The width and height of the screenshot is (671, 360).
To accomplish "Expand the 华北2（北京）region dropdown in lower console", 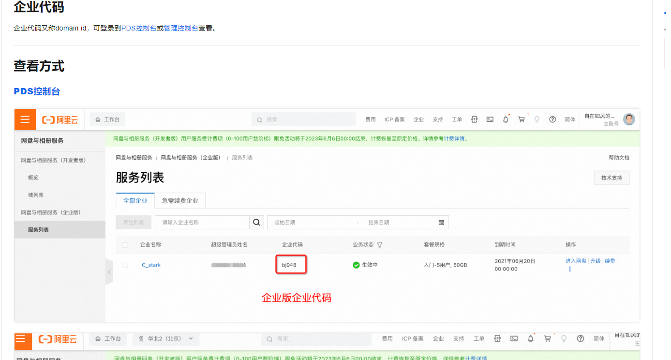I will coord(165,339).
